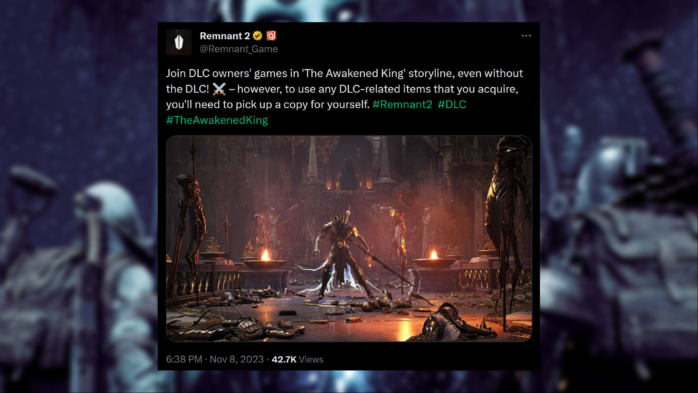Viewport: 698px width, 393px height.
Task: Click the Nov 8, 2023 date
Action: (237, 360)
